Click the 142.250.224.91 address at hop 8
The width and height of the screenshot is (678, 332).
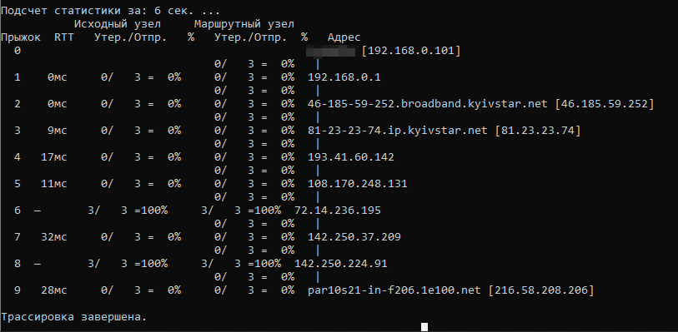pos(341,264)
